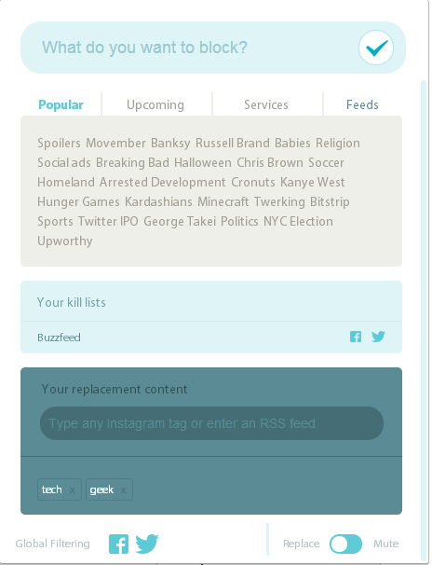
Task: Remove the tech replacement tag
Action: click(x=73, y=490)
